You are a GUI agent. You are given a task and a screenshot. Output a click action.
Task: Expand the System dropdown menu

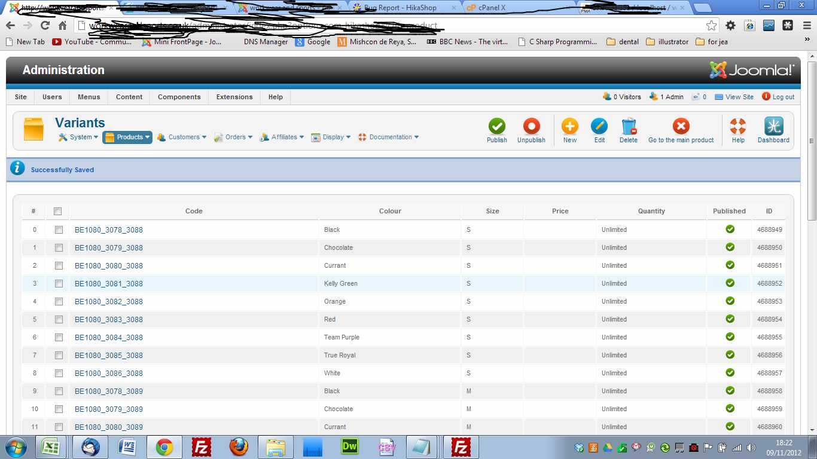pyautogui.click(x=78, y=137)
